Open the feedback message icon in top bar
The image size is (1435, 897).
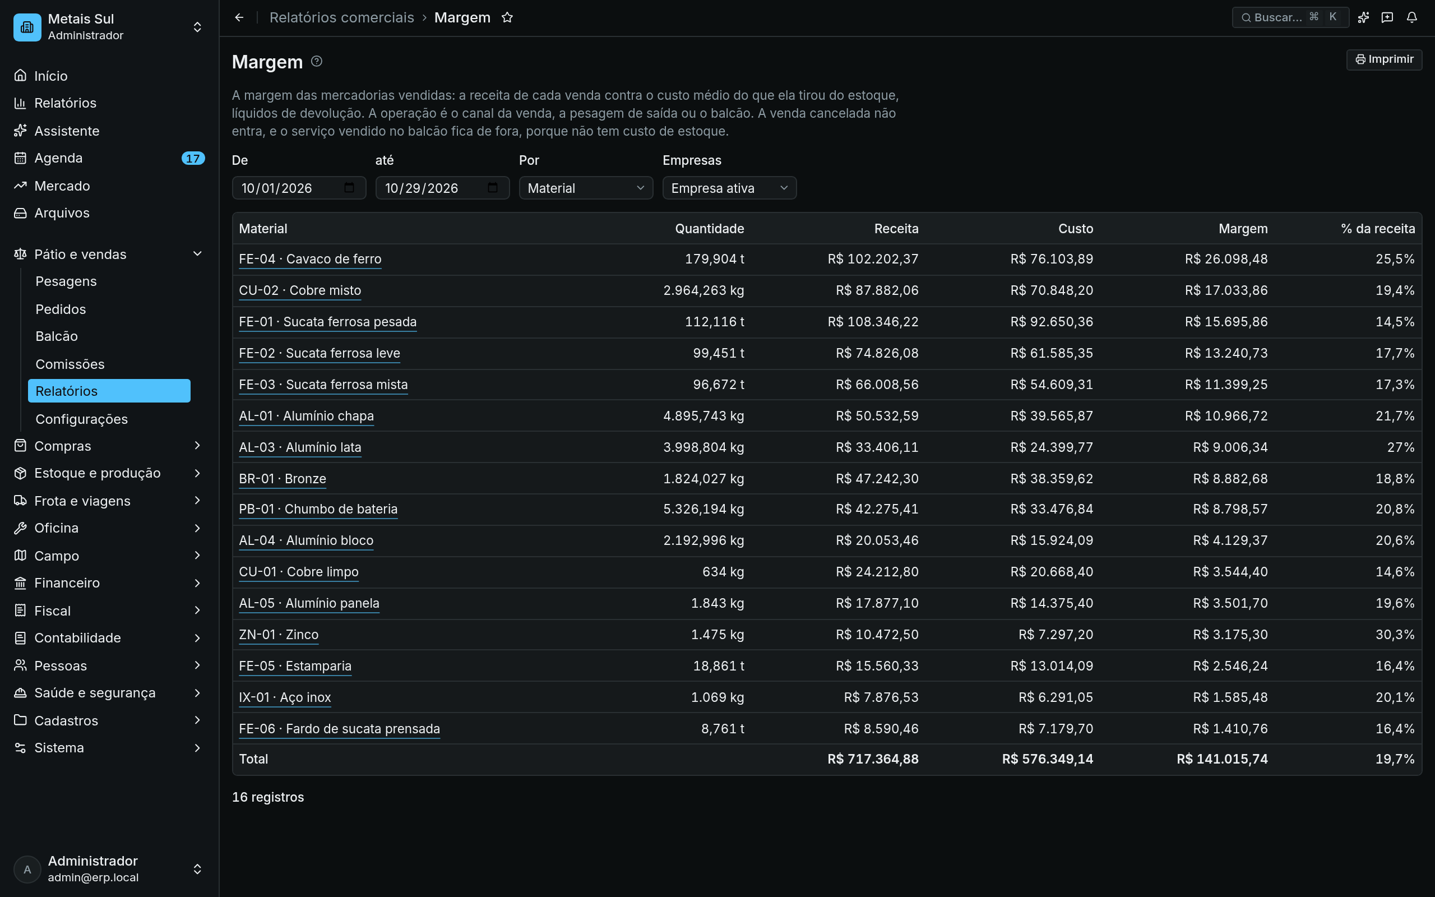1387,17
